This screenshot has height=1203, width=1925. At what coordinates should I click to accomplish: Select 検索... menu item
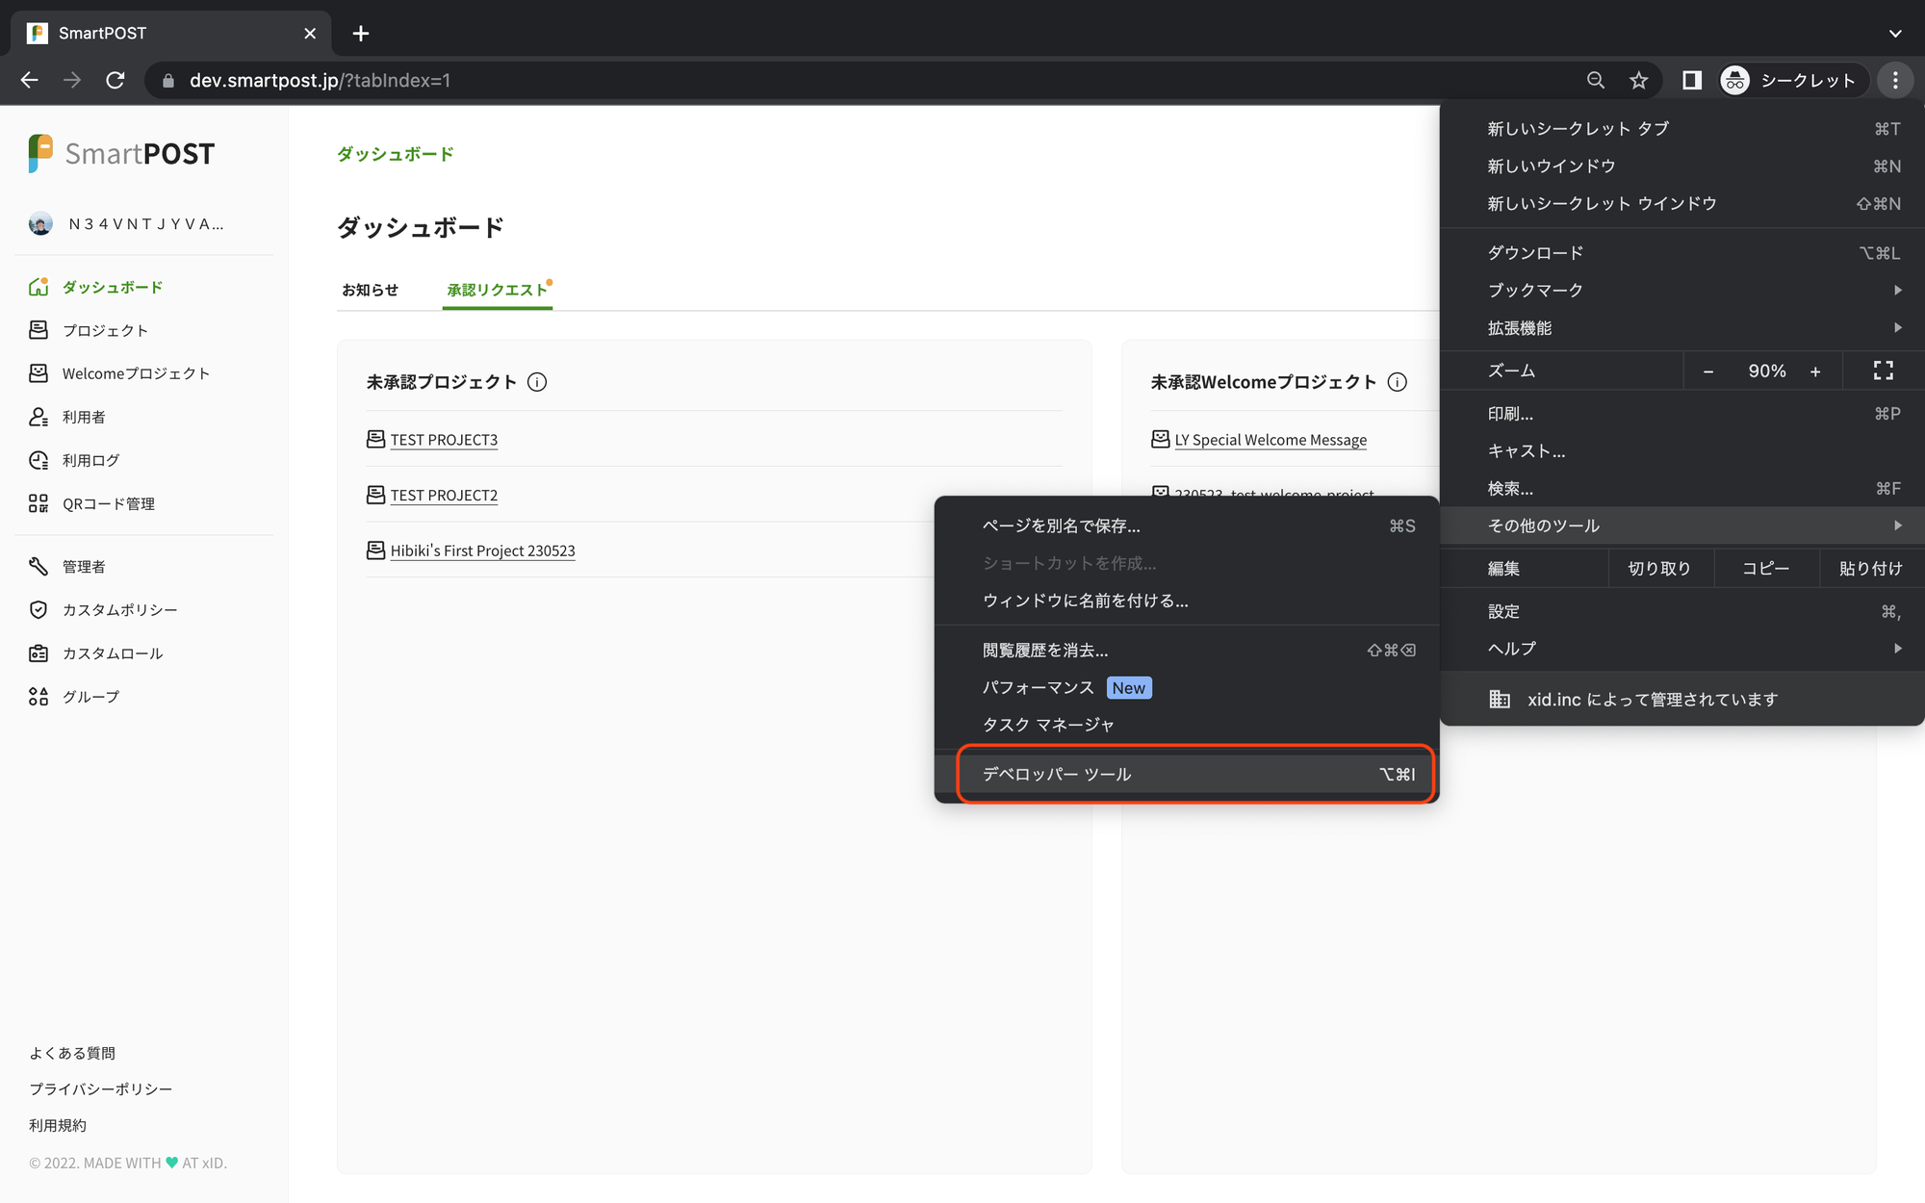pyautogui.click(x=1682, y=489)
